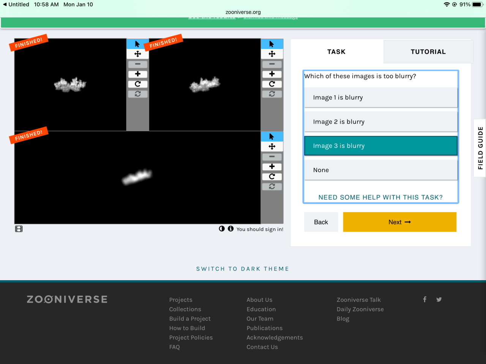Screen dimensions: 486x364
Task: Zoom out on third image
Action: [x=272, y=157]
